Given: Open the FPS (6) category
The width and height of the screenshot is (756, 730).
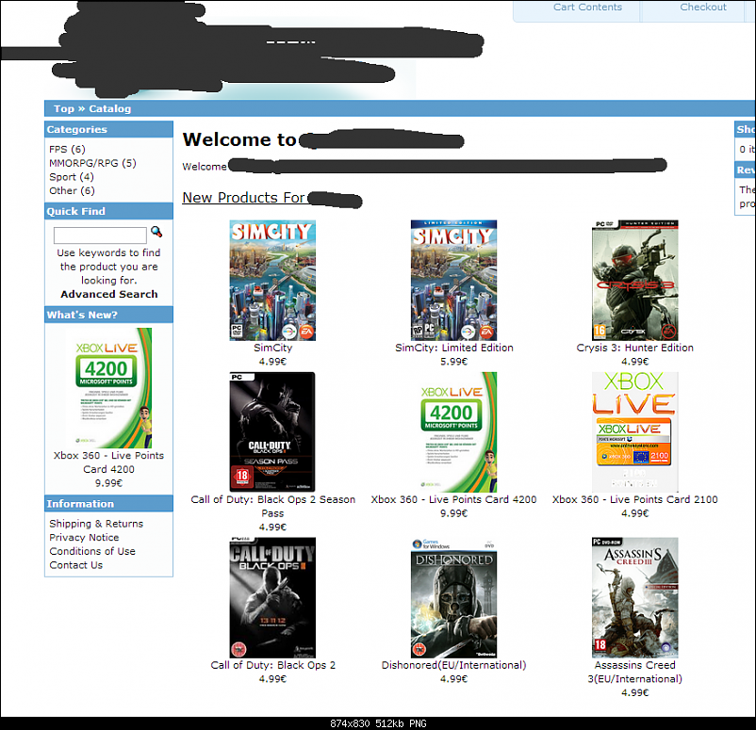Looking at the screenshot, I should [x=67, y=150].
